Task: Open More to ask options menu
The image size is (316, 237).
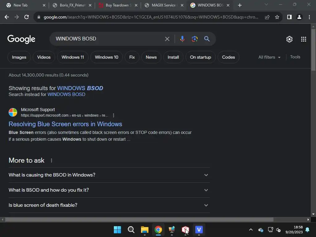Action: click(x=52, y=160)
